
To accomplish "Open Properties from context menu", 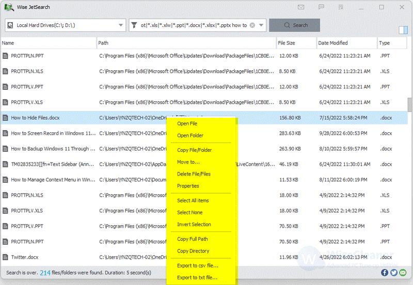I will tap(188, 186).
